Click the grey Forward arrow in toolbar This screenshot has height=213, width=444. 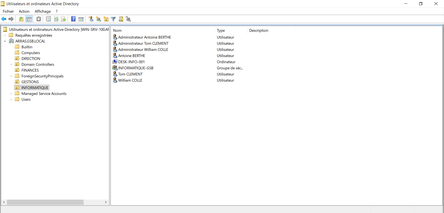(x=11, y=19)
